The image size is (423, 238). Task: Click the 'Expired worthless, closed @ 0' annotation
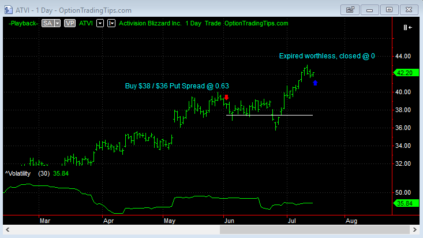click(327, 56)
